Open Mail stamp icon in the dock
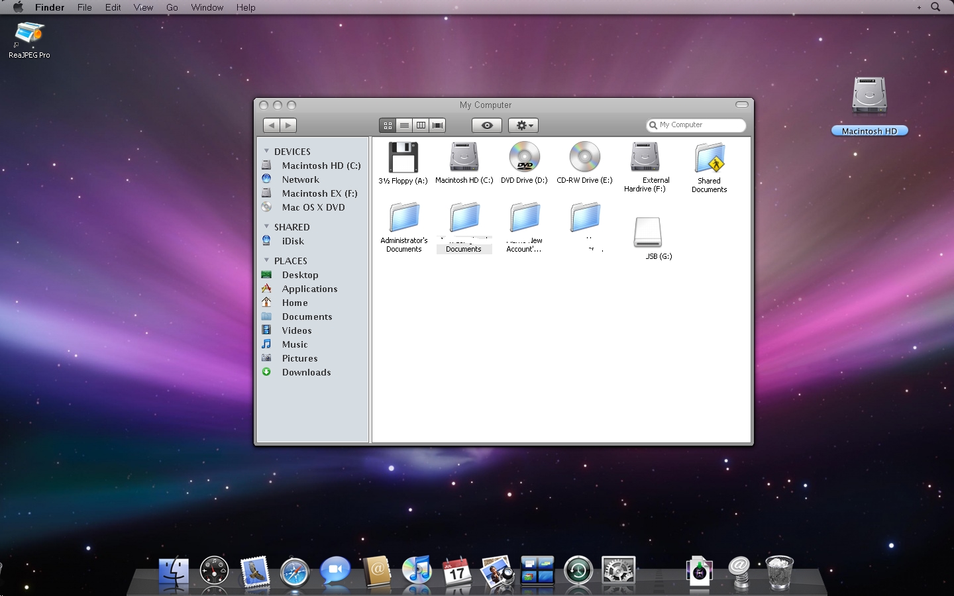The height and width of the screenshot is (596, 954). 254,571
